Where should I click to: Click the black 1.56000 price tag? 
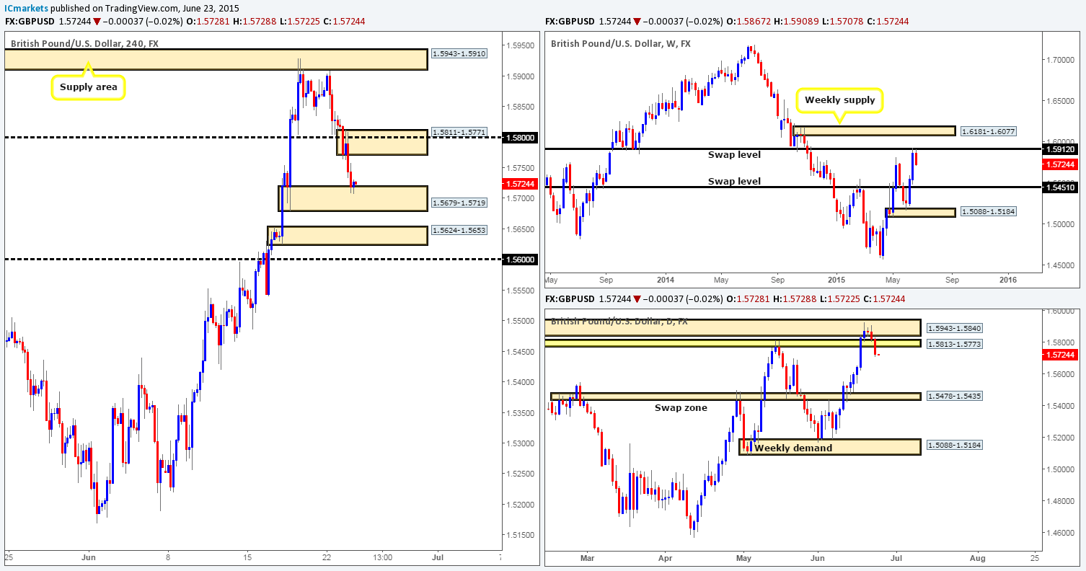[x=520, y=260]
